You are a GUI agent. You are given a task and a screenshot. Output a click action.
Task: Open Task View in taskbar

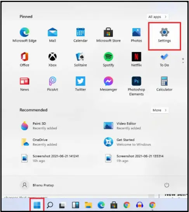62,205
